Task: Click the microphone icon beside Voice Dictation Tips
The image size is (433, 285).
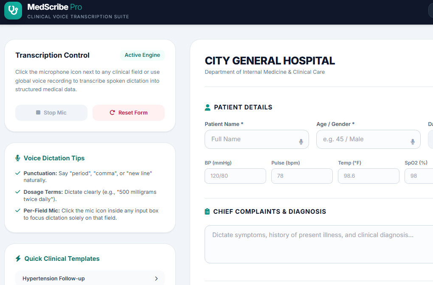Action: click(x=18, y=158)
